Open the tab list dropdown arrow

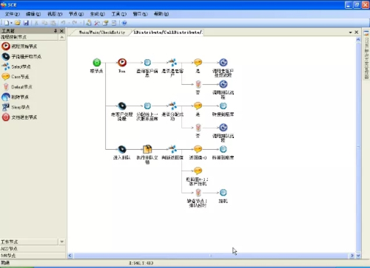[350, 32]
